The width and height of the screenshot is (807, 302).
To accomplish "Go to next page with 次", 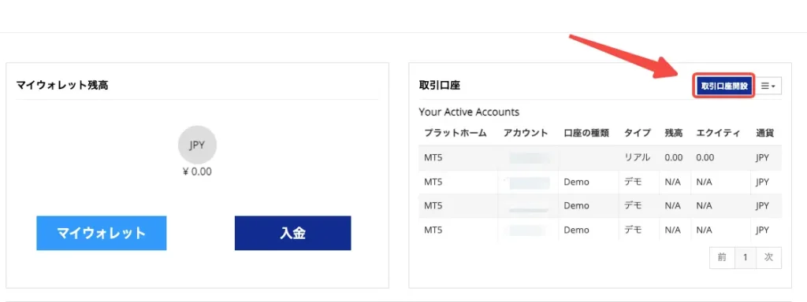I will click(x=768, y=258).
